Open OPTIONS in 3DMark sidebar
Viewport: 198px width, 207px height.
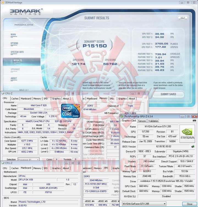[14, 43]
